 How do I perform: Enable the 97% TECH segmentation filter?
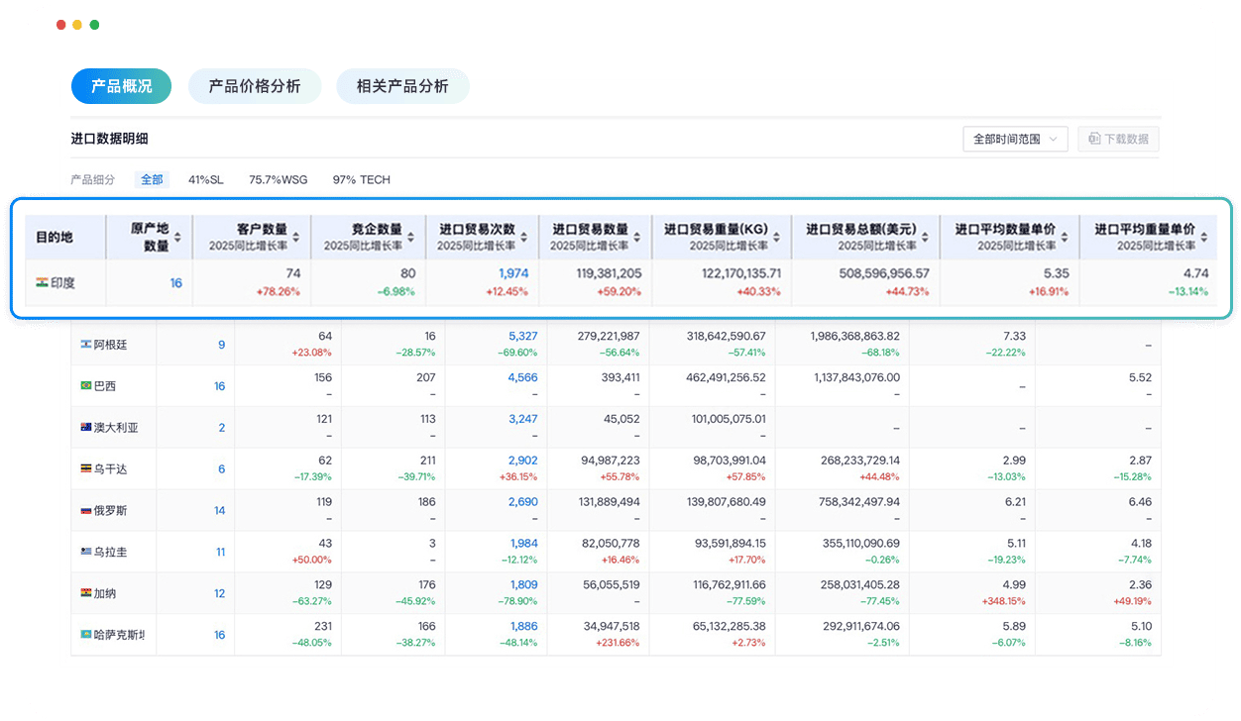click(x=364, y=179)
